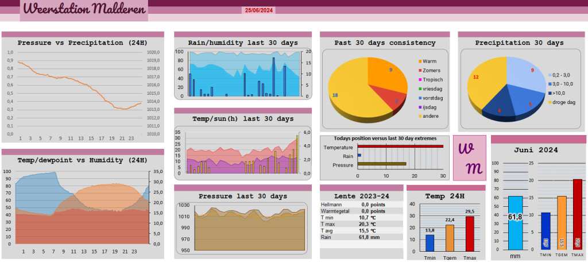The height and width of the screenshot is (262, 588).
Task: Select the Zomers legend entry
Action: [430, 70]
